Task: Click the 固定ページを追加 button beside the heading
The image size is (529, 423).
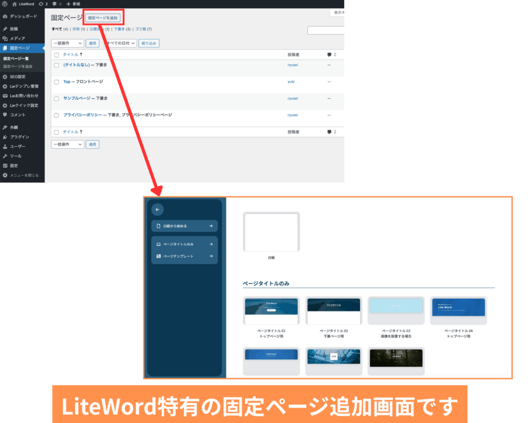Action: 103,18
